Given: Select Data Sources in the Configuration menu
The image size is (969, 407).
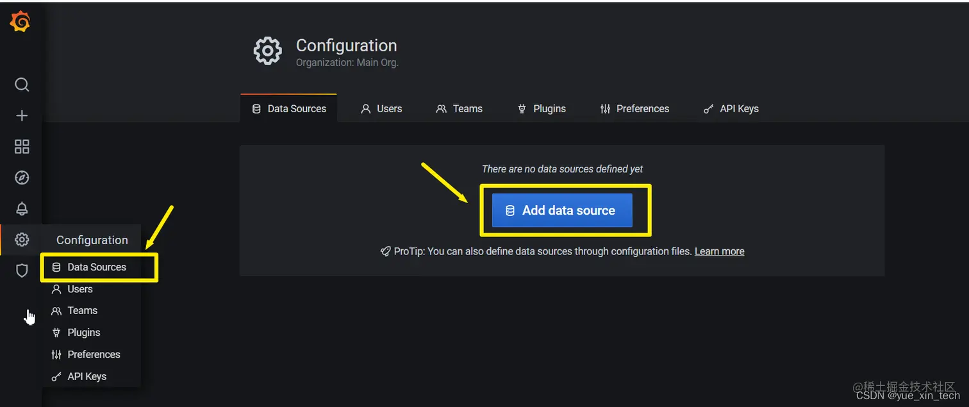Looking at the screenshot, I should 96,267.
